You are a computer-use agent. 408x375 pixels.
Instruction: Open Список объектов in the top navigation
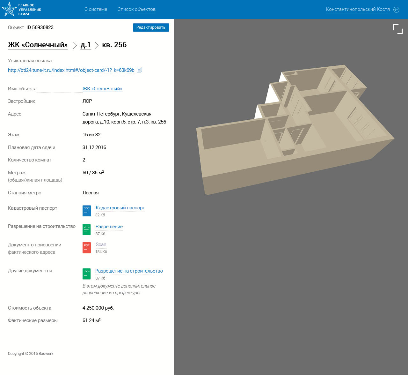click(x=136, y=9)
